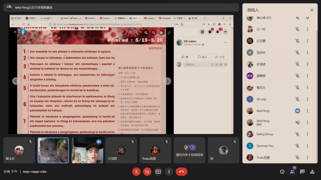Select the lekal feng video tile
This screenshot has width=321, height=180.
87,150
